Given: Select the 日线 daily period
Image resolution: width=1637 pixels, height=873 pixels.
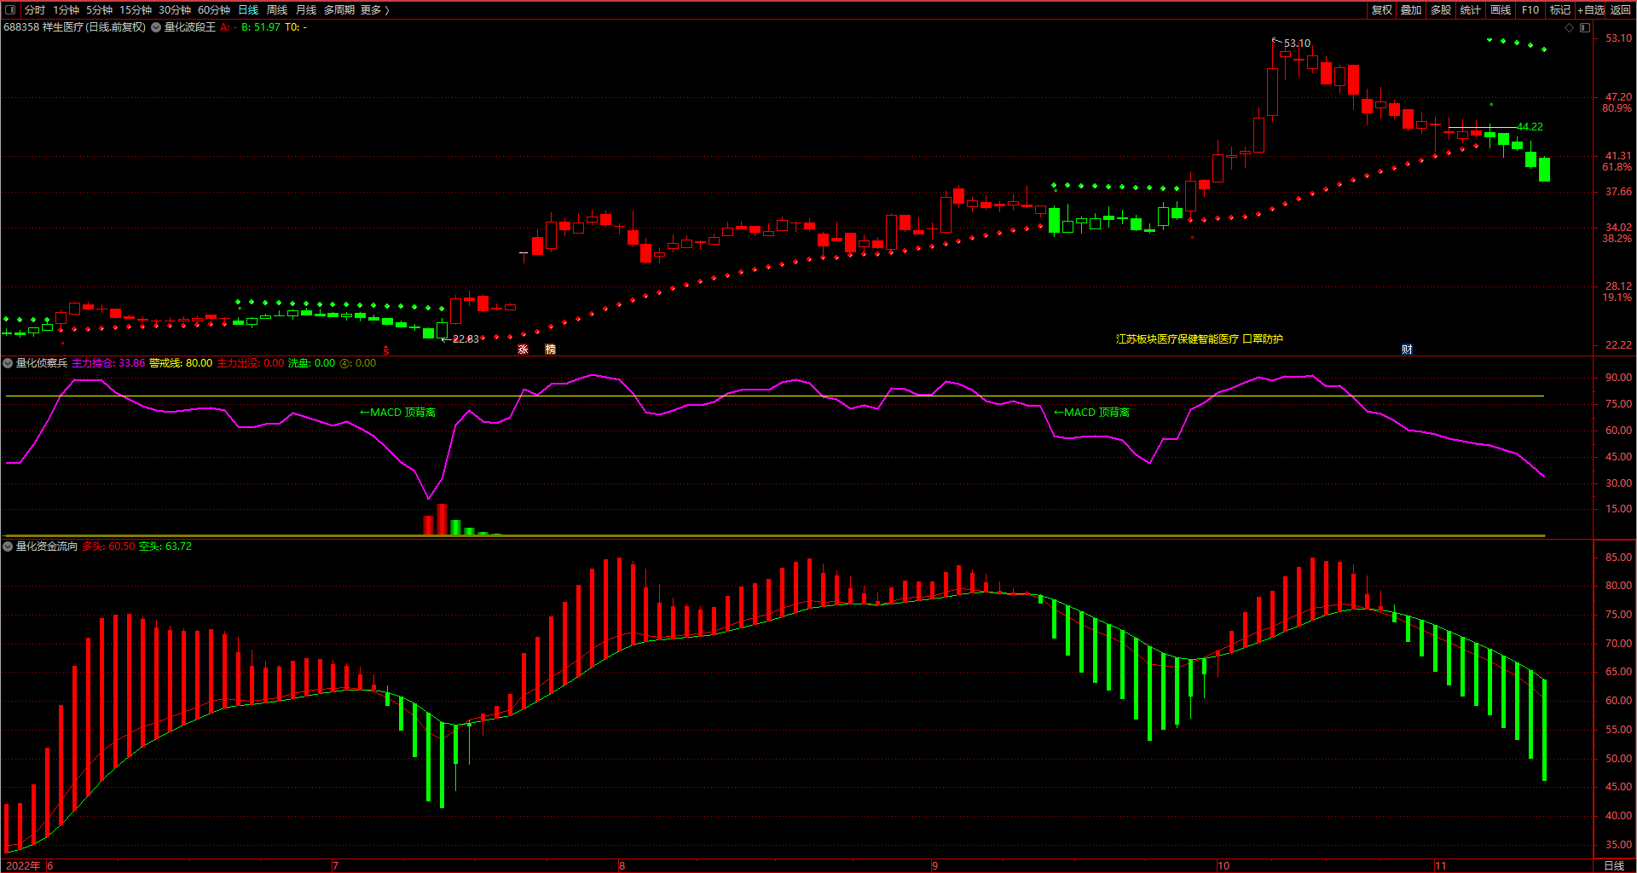Looking at the screenshot, I should point(248,10).
